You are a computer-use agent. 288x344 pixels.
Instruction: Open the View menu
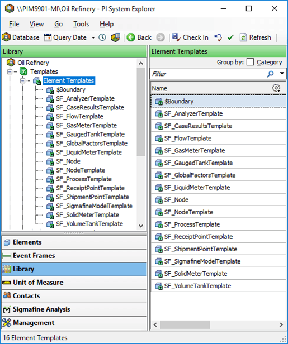pos(36,24)
